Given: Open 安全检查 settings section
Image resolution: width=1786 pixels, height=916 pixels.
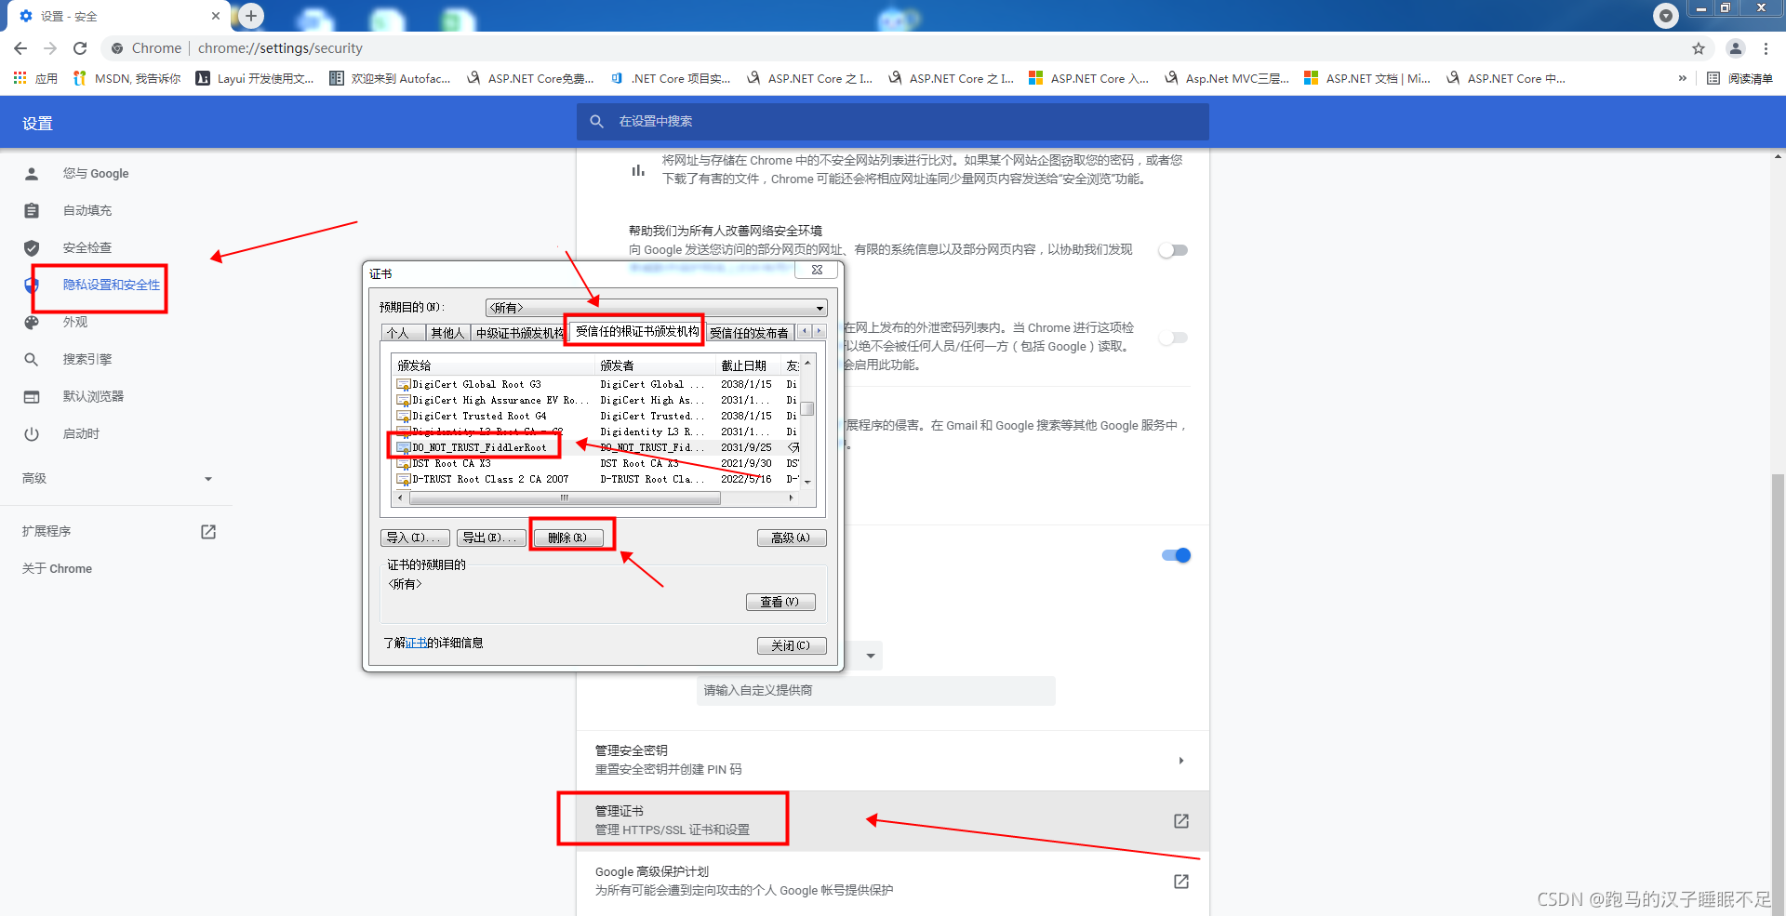Looking at the screenshot, I should [x=87, y=248].
